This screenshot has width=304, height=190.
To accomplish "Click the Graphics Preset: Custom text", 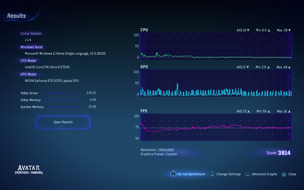I will point(159,154).
